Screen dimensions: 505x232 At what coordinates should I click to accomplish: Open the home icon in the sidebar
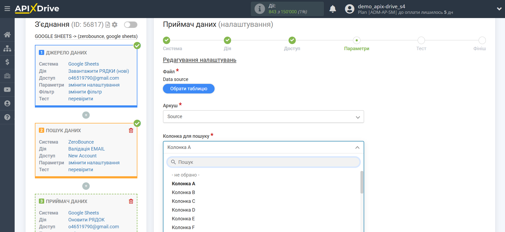point(7,35)
